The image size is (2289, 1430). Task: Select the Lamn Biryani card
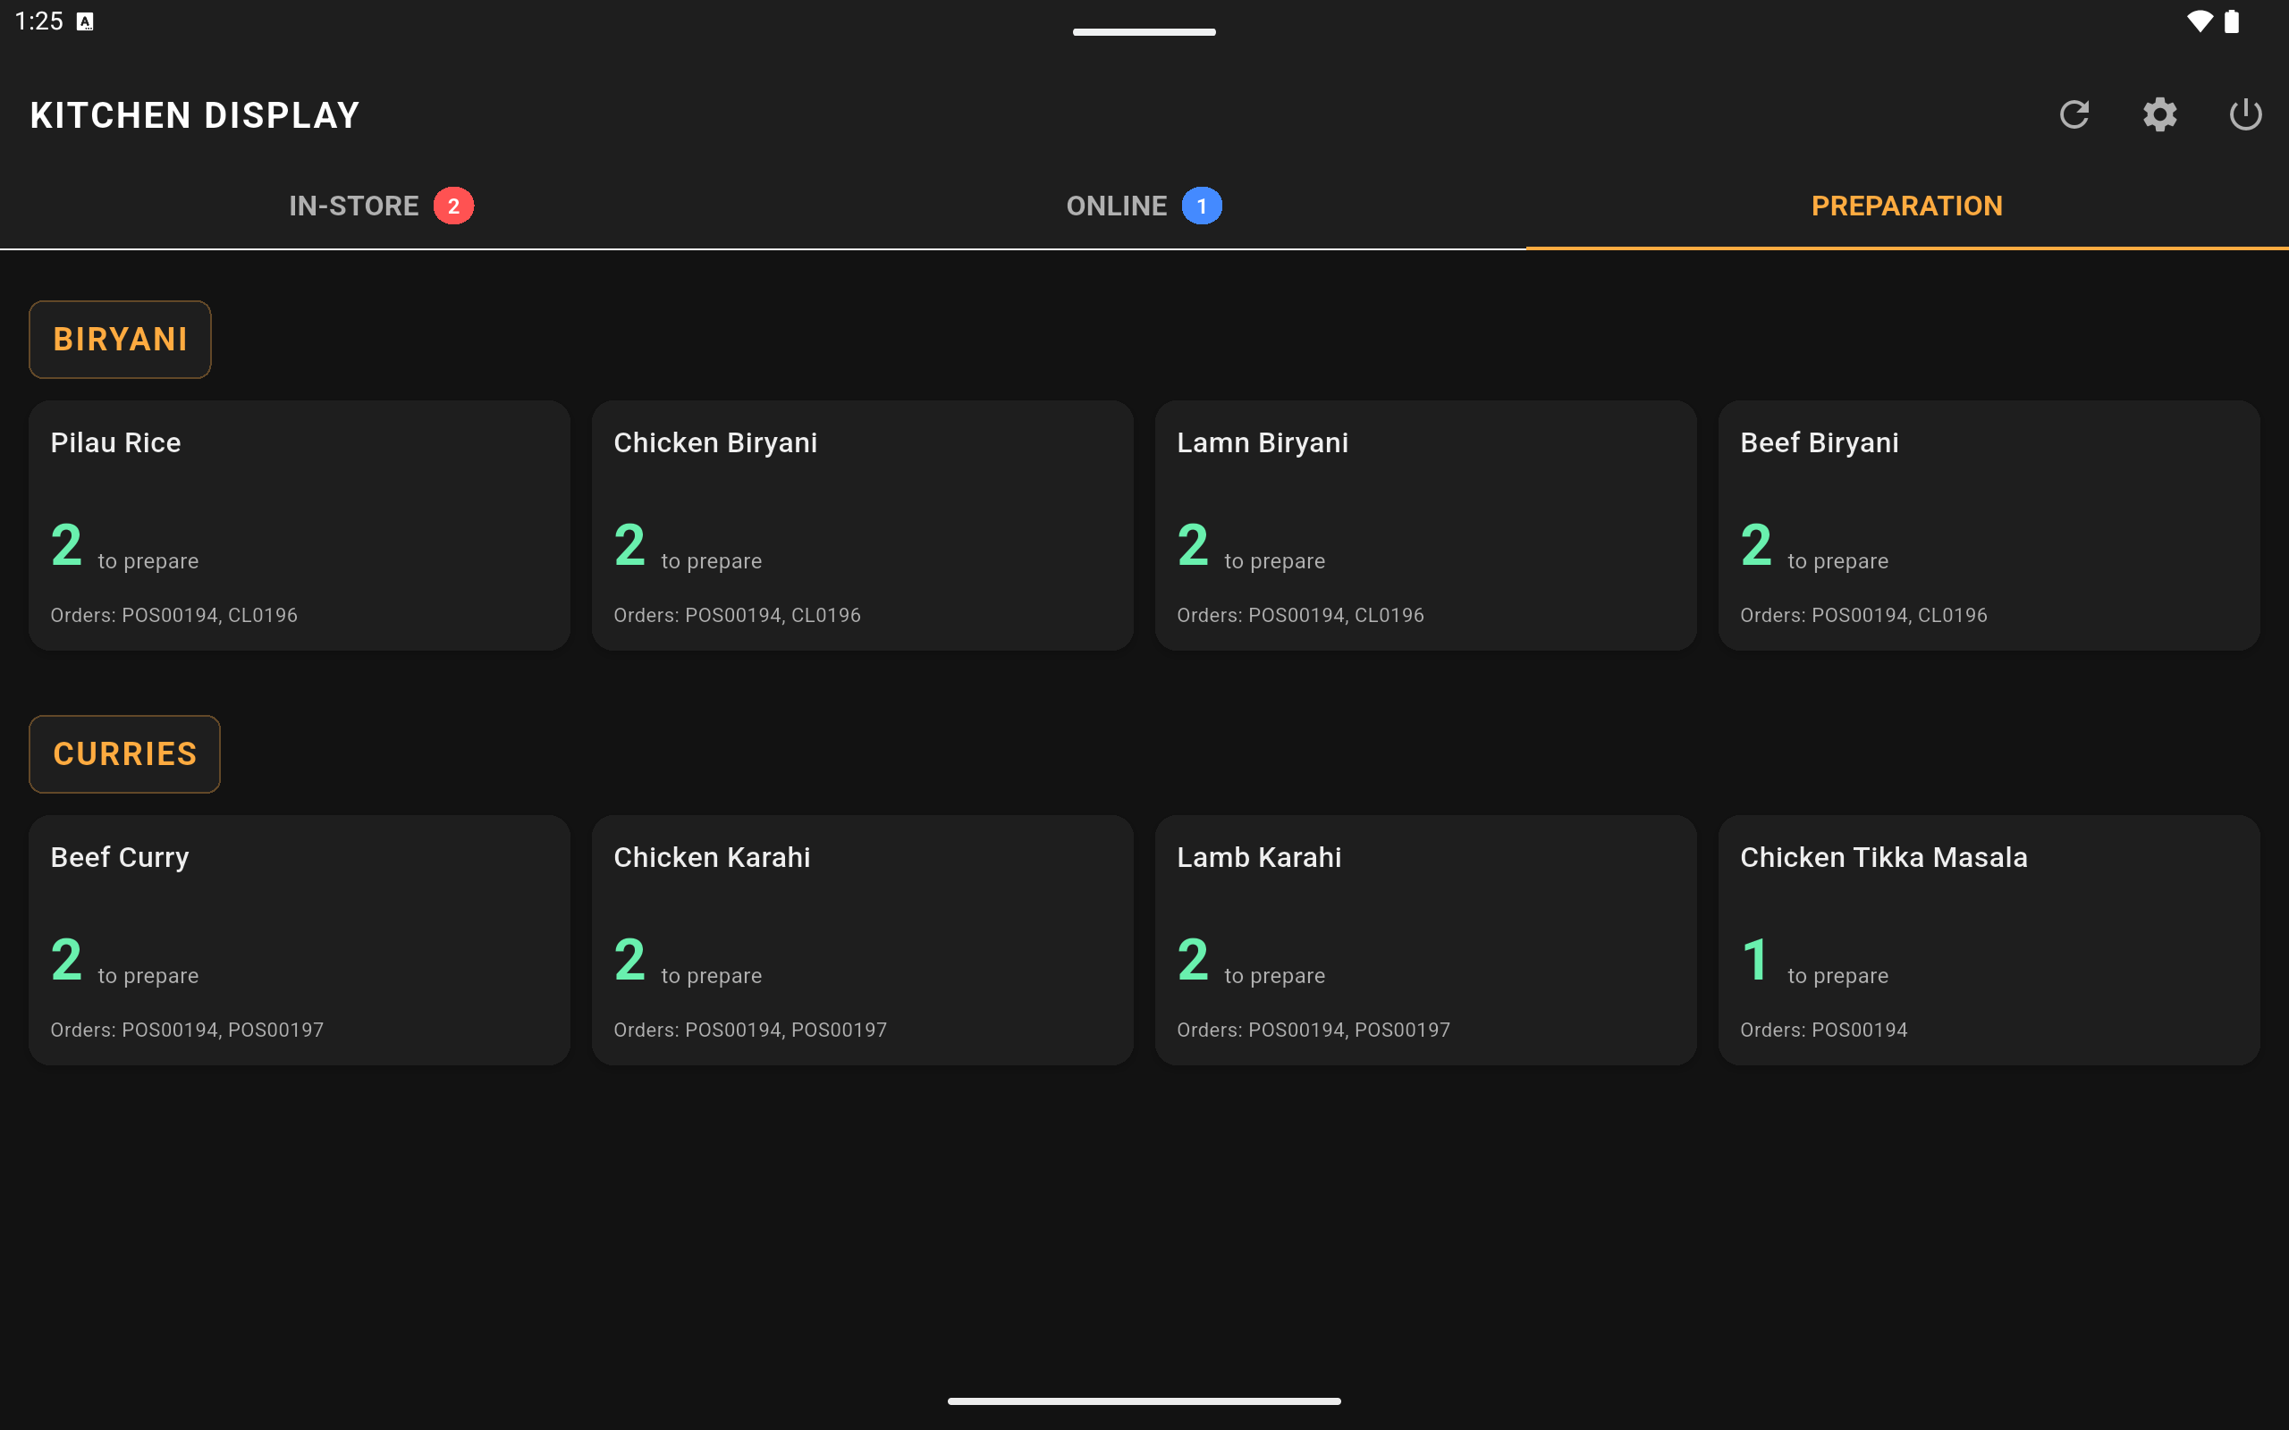[1425, 526]
